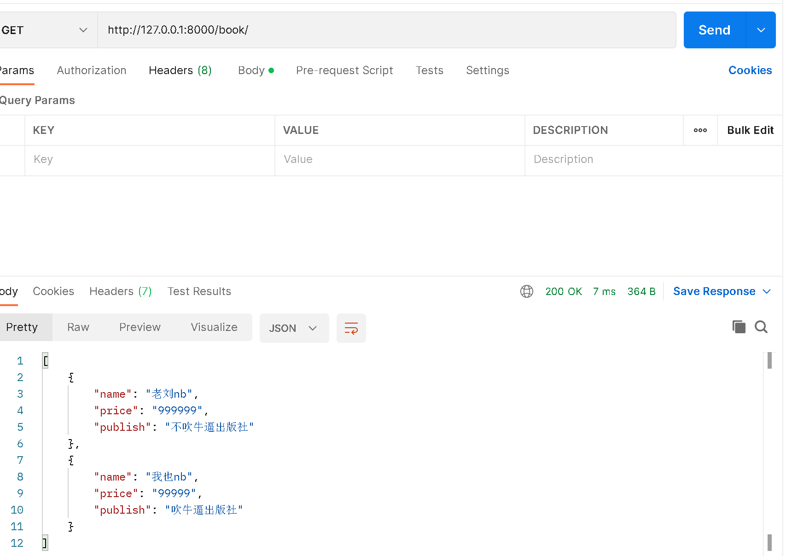The height and width of the screenshot is (556, 792).
Task: Click line number 7 in response gutter
Action: pos(20,460)
